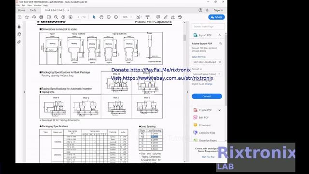
Task: Choose the Selection arrow tool
Action: tap(94, 17)
